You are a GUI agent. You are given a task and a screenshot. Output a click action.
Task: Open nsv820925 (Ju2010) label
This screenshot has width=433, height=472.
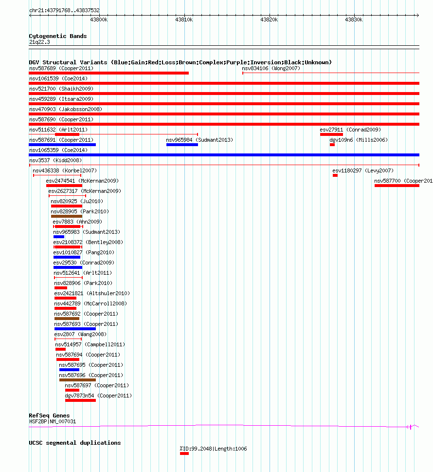tap(77, 201)
